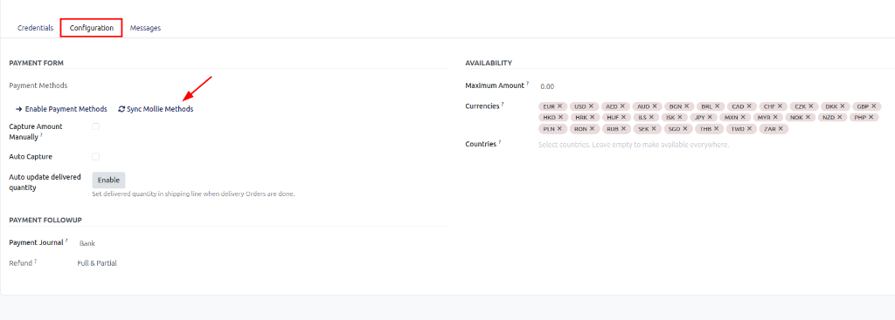Remove the CZK currency tag

tap(810, 106)
